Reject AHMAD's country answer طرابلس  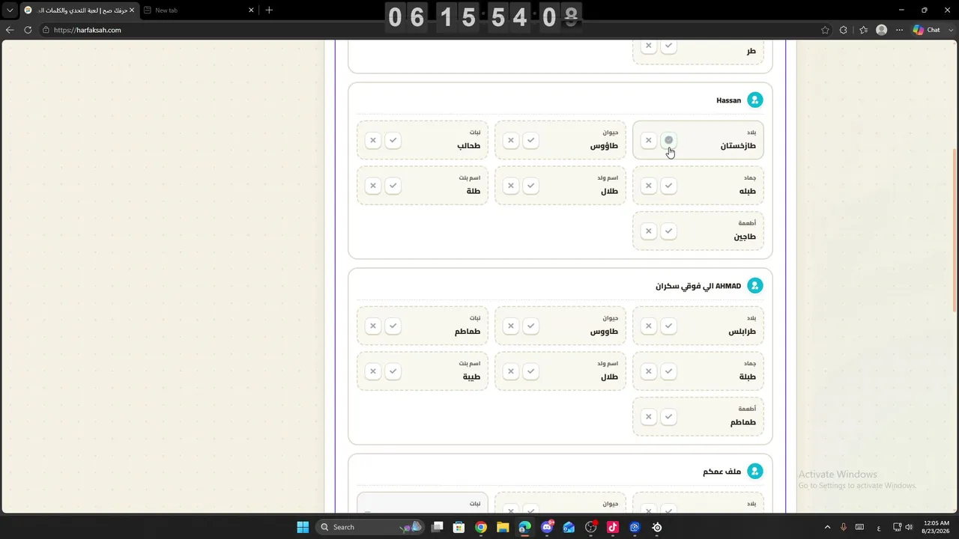tap(649, 326)
